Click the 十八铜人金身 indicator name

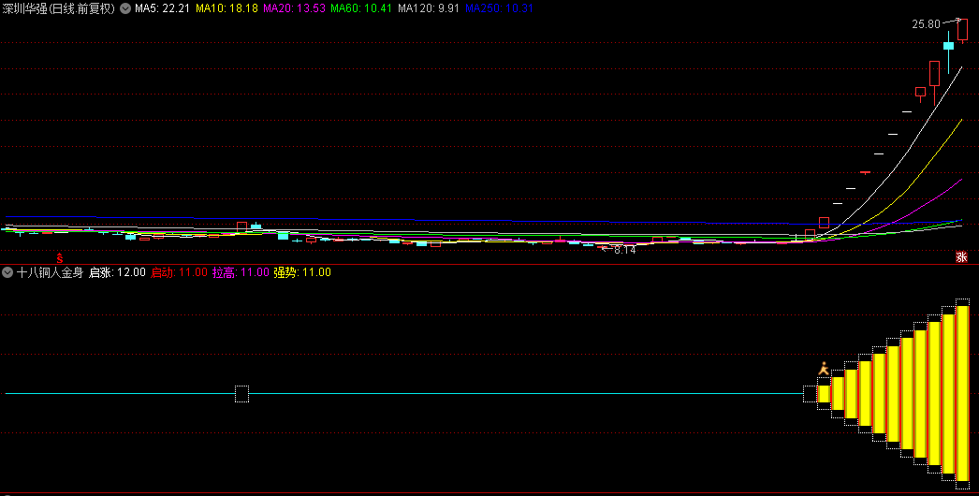(50, 272)
